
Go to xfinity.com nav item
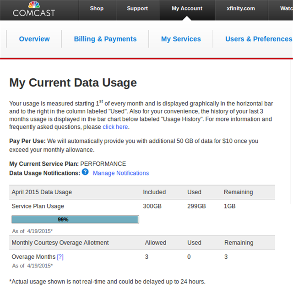click(241, 8)
